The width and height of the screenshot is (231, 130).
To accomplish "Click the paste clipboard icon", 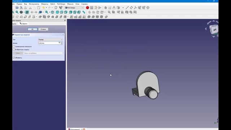I will (x=39, y=8).
